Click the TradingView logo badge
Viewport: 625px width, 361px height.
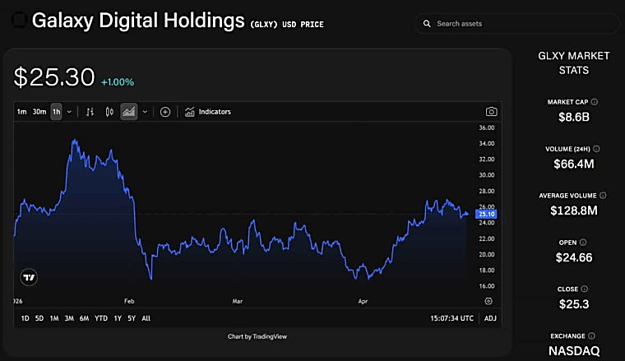pos(29,277)
